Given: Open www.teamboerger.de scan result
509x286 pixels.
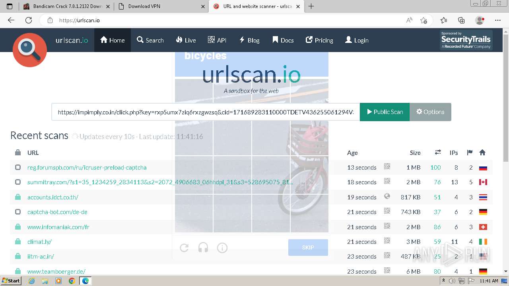Looking at the screenshot, I should tap(56, 272).
